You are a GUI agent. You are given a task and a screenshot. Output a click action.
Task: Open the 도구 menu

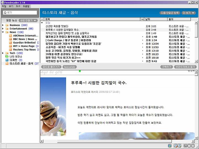click(18, 6)
